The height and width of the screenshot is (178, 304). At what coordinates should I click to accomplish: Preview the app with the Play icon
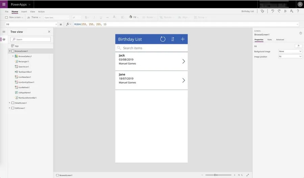285,11
